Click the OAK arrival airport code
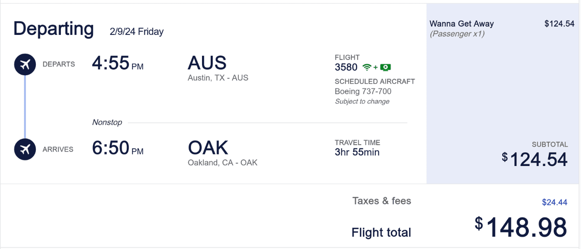This screenshot has width=581, height=249. coord(208,148)
